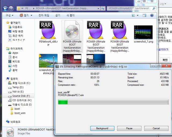Viewport: 172px width, 137px height.
Task: Click the 열기 (Open) toolbar button
Action: (24, 15)
